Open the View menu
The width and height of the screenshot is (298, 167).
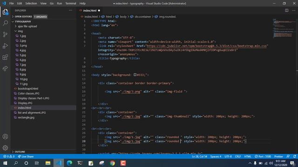click(43, 3)
